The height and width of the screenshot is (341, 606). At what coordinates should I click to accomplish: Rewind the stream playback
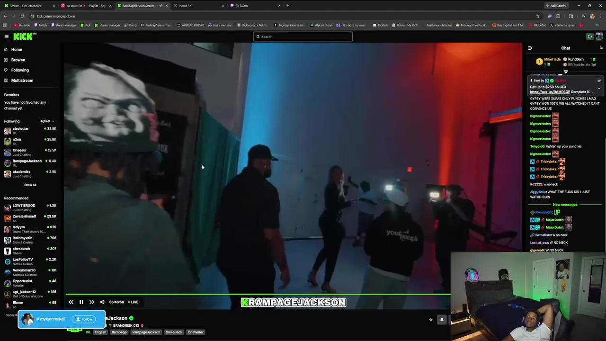point(71,302)
